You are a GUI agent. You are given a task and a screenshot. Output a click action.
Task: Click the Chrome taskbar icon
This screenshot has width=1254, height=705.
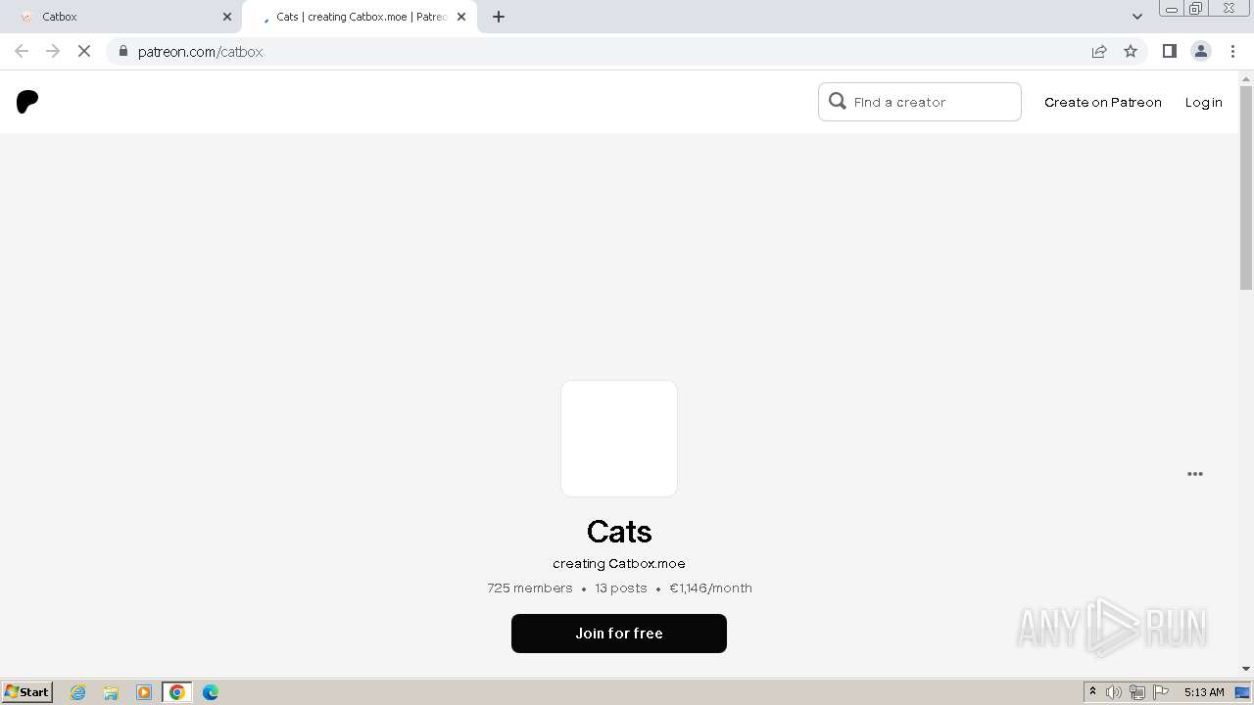coord(177,692)
